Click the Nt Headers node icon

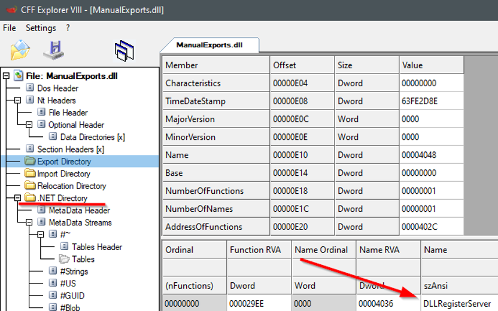pyautogui.click(x=30, y=100)
